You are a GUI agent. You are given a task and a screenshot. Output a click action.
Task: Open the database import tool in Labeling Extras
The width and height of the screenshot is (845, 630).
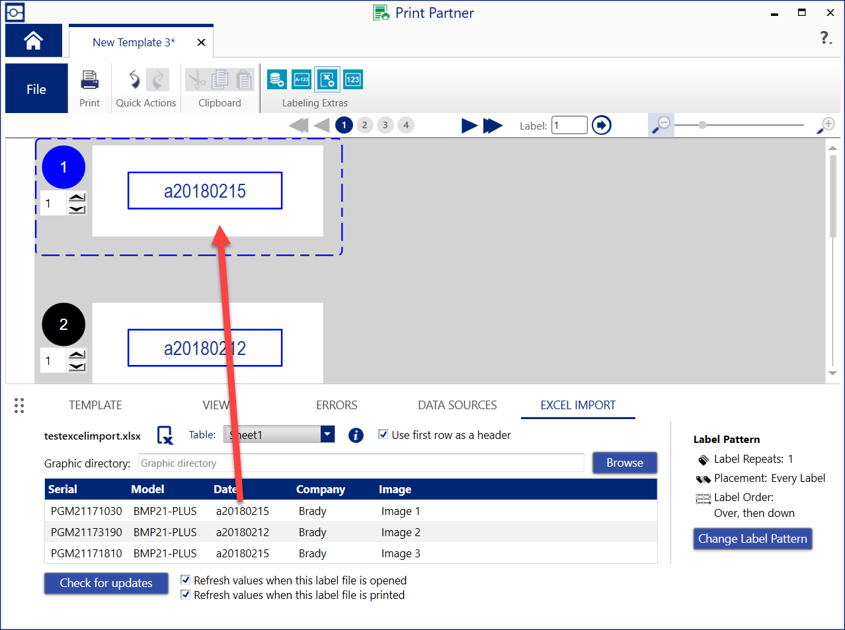click(276, 79)
